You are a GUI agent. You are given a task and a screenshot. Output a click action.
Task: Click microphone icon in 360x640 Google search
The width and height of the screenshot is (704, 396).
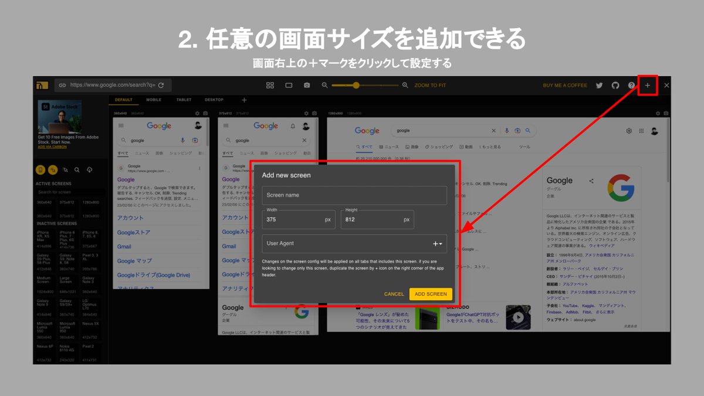click(183, 140)
